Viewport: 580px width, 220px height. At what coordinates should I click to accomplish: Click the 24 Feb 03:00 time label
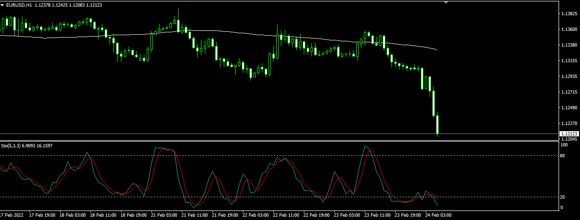438,215
